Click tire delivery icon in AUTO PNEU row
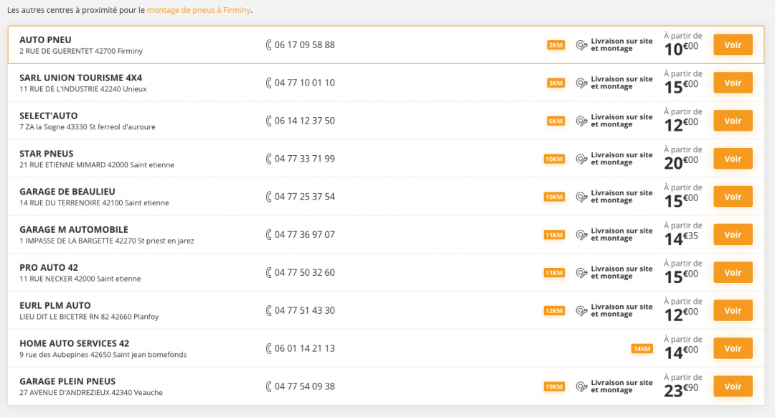 click(582, 45)
